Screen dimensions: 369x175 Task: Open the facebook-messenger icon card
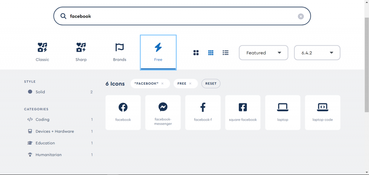163,112
